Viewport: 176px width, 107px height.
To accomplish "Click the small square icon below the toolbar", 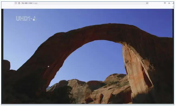I will pos(173,7).
